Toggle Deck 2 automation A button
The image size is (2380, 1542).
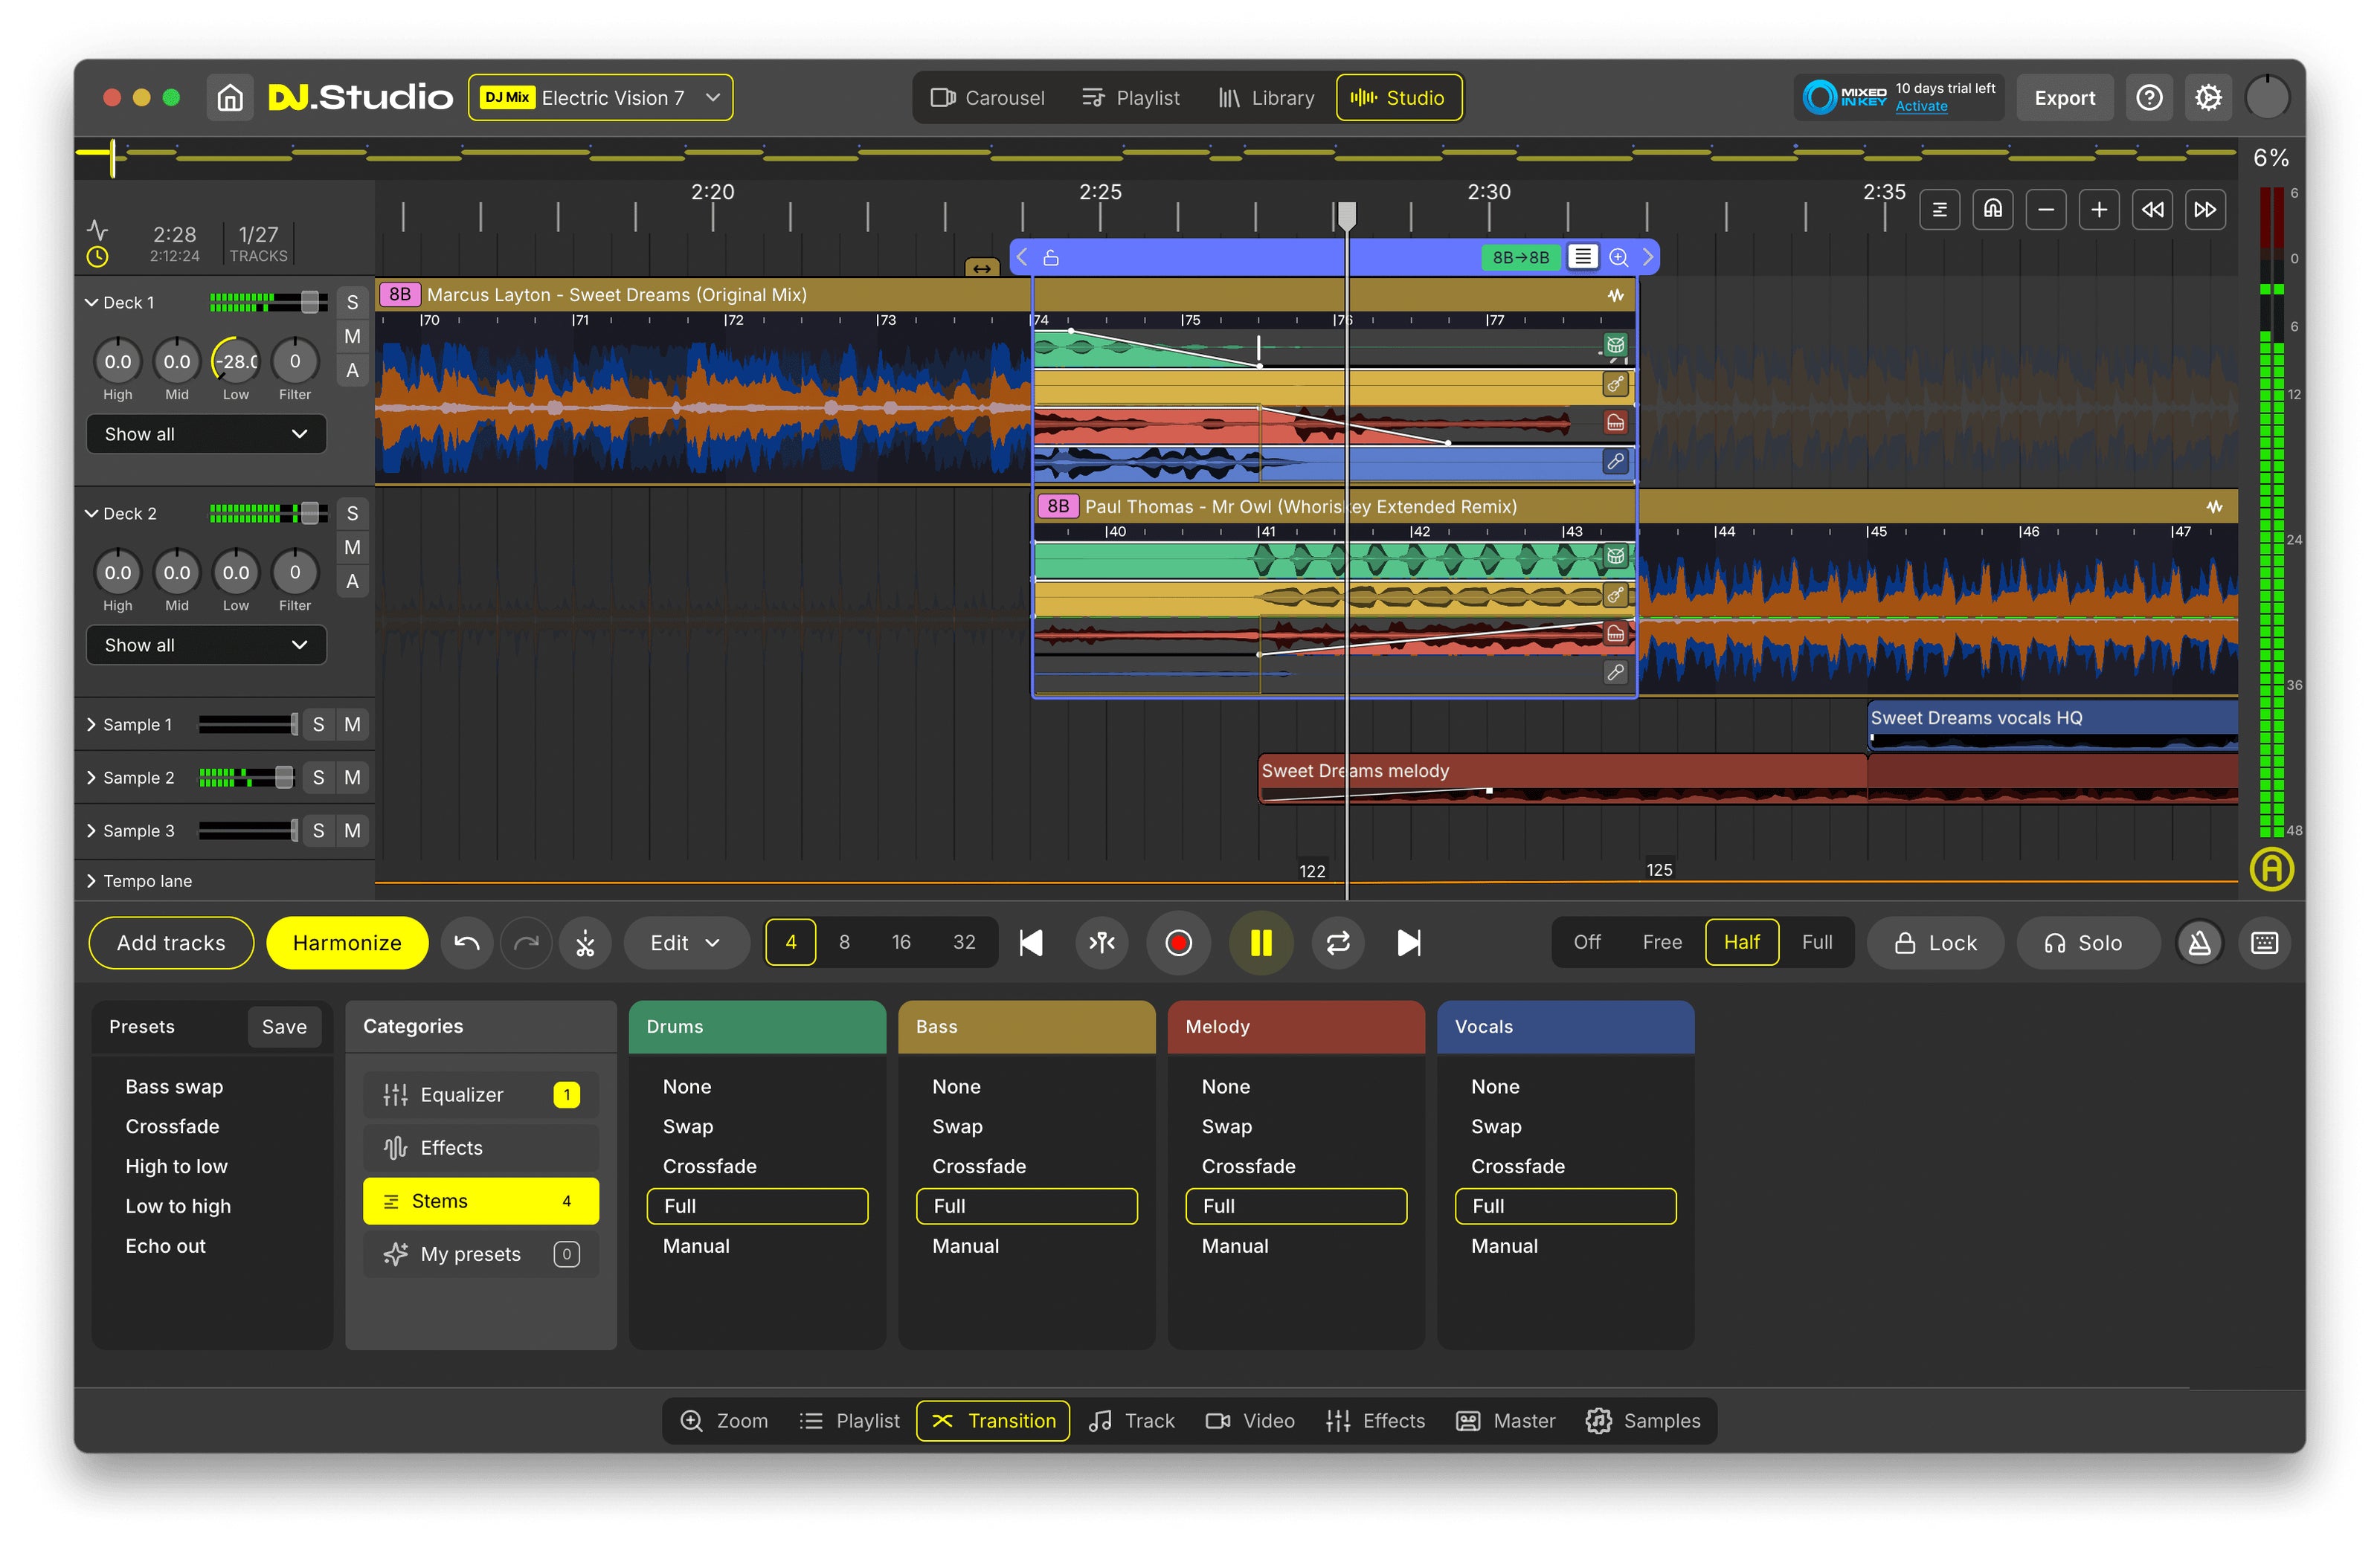pos(352,581)
